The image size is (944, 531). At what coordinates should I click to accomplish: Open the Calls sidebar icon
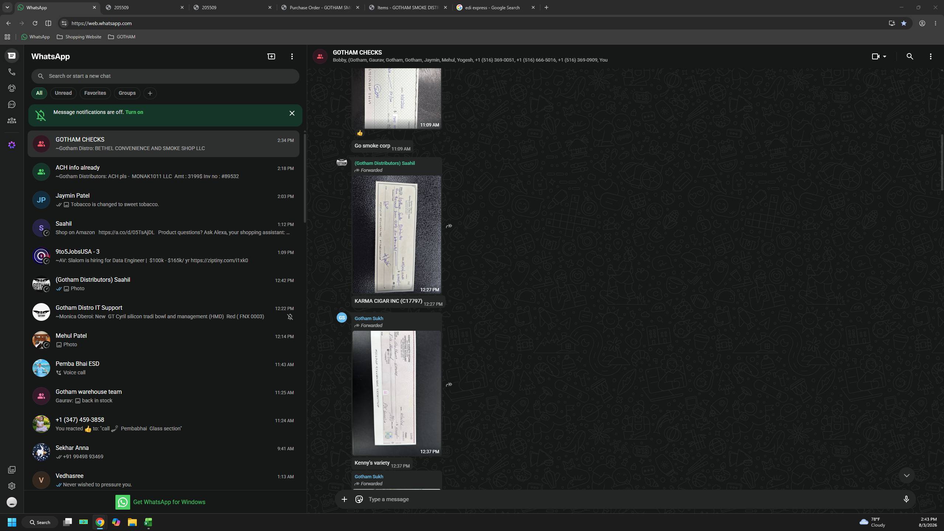(12, 72)
